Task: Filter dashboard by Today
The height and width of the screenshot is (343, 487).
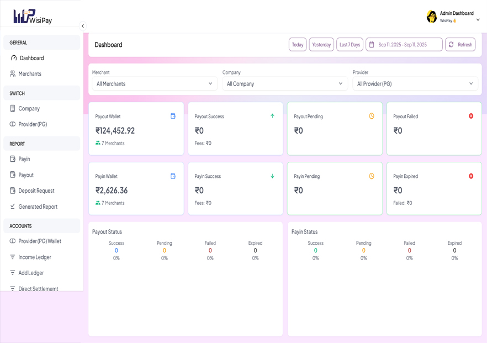Action: tap(298, 44)
